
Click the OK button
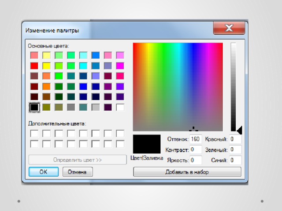pyautogui.click(x=44, y=172)
